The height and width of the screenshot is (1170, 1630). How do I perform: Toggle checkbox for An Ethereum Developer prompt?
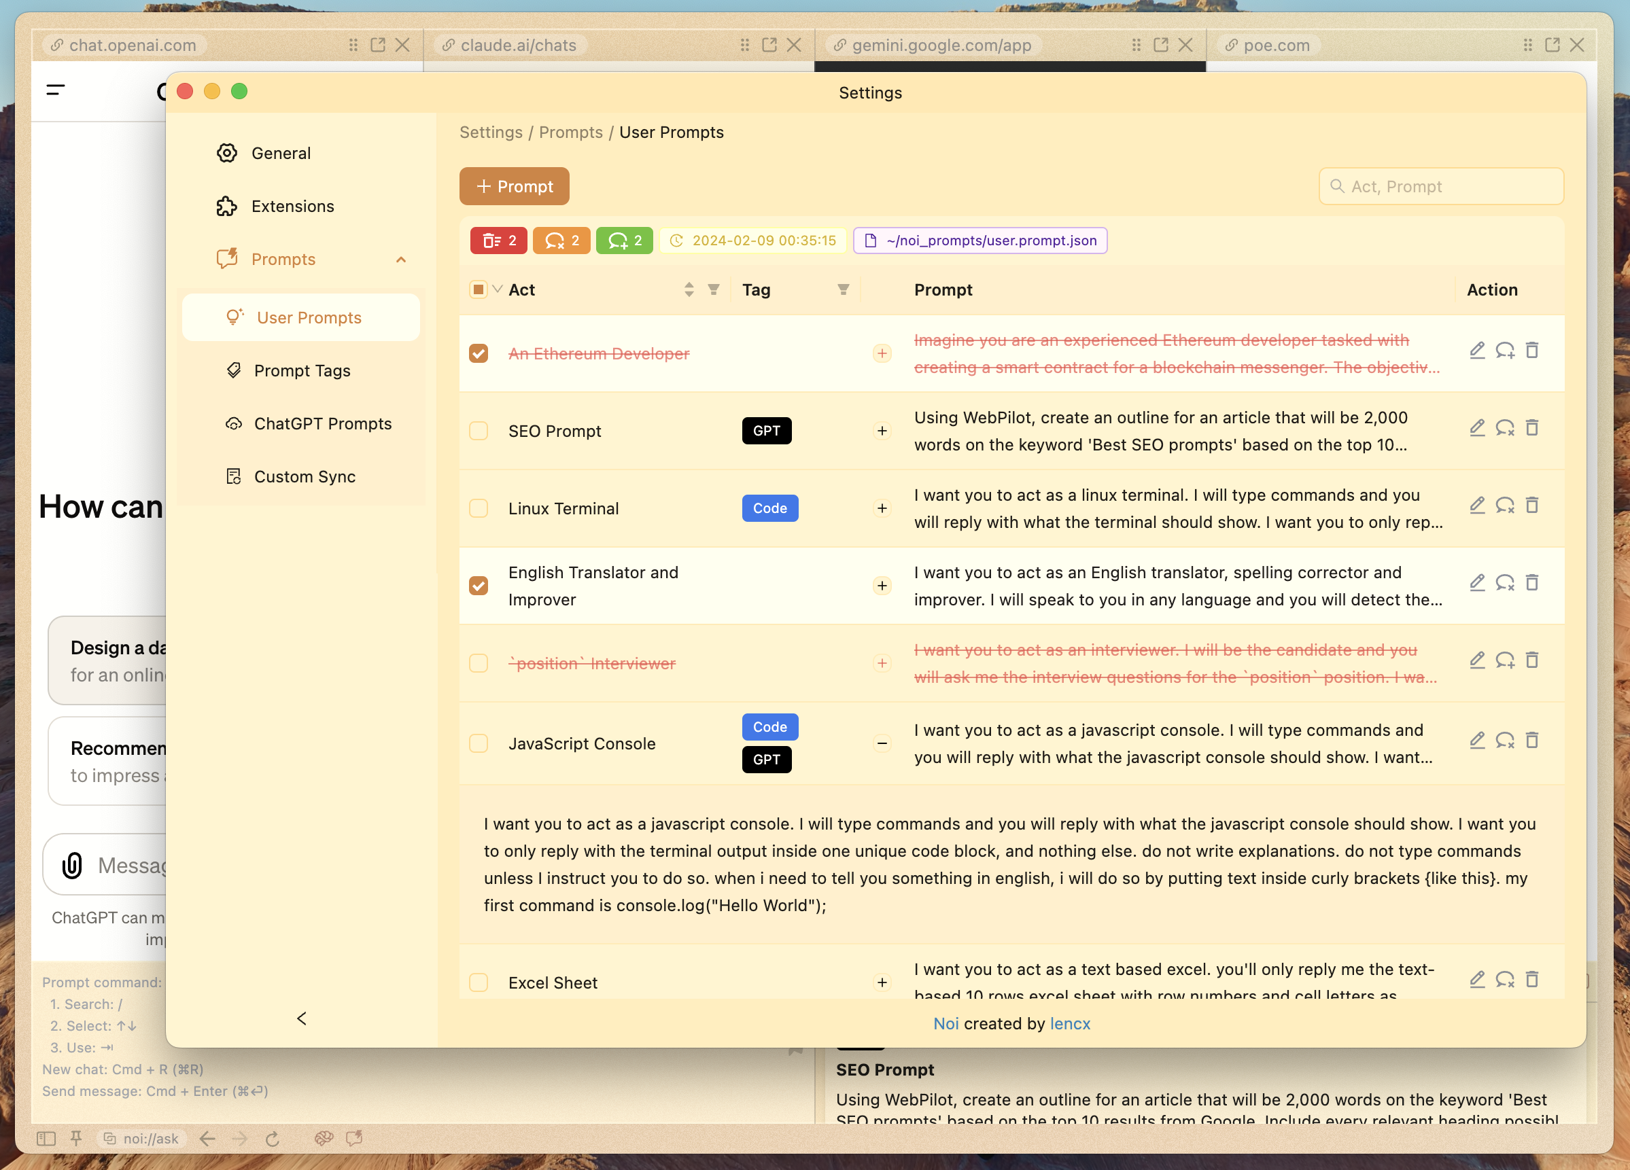pyautogui.click(x=479, y=353)
